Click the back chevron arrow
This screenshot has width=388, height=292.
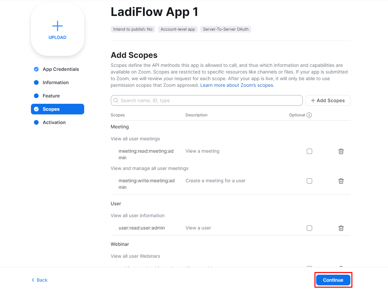pyautogui.click(x=33, y=280)
